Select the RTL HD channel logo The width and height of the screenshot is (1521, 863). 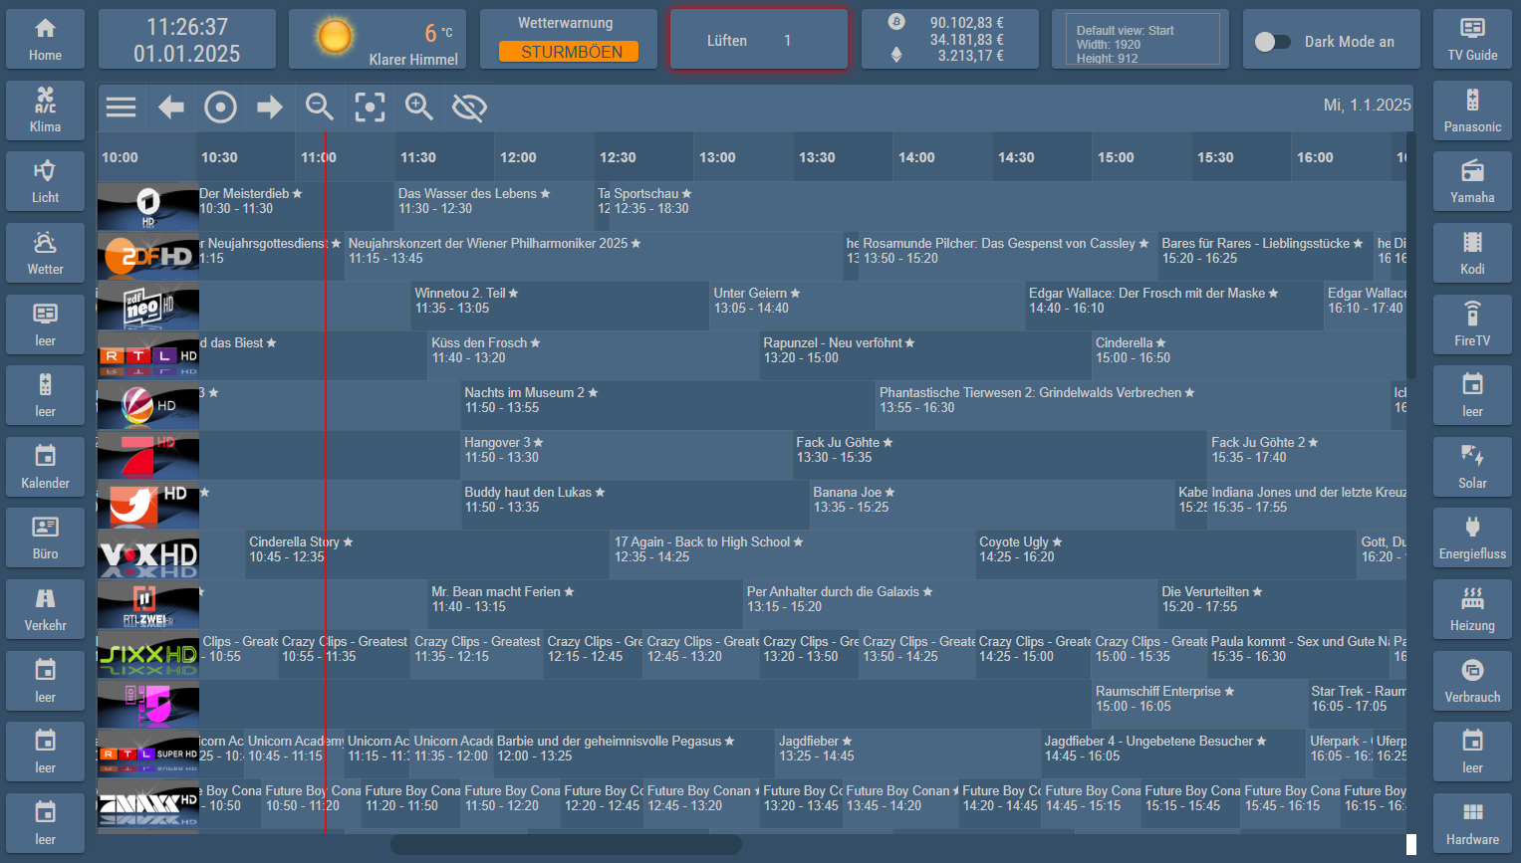point(148,356)
